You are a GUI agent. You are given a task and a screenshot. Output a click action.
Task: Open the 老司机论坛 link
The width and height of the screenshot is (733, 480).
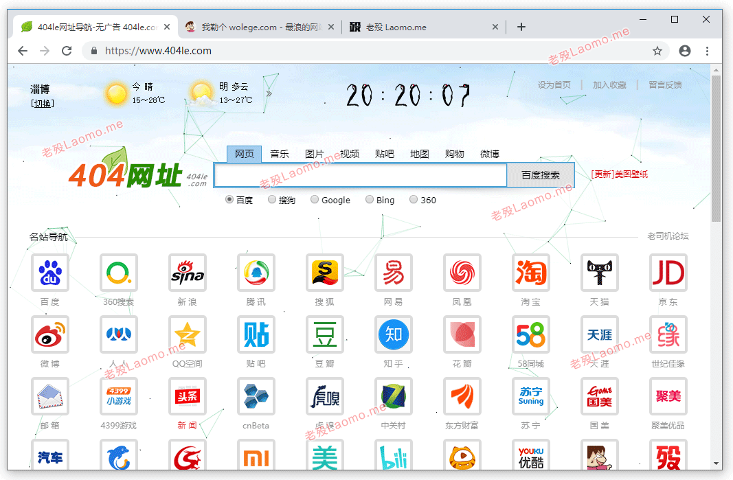point(668,236)
